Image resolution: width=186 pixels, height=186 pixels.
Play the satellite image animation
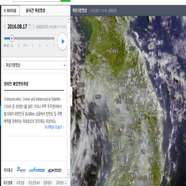pos(62,41)
